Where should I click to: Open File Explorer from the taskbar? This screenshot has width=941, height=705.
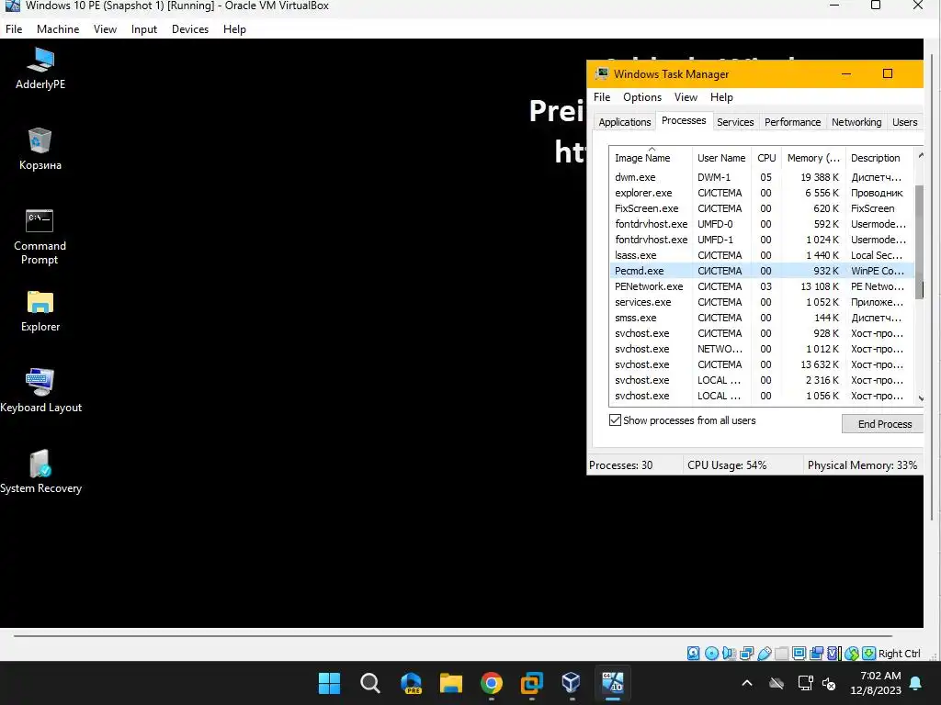pos(450,683)
